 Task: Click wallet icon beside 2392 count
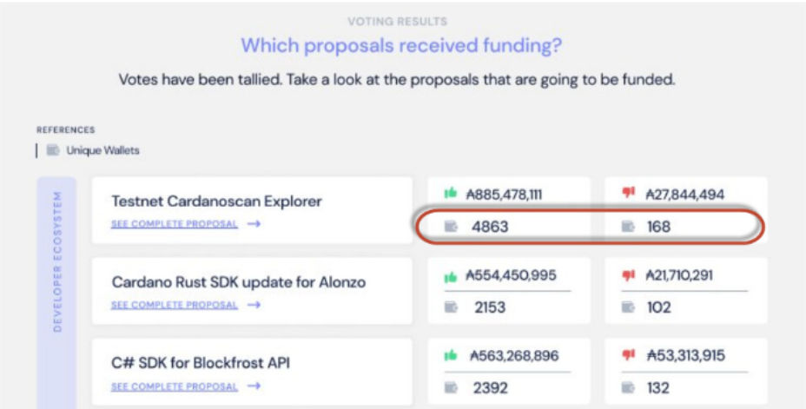pyautogui.click(x=450, y=387)
